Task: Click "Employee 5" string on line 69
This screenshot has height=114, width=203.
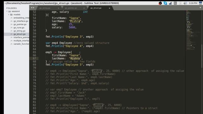Action: click(x=73, y=65)
